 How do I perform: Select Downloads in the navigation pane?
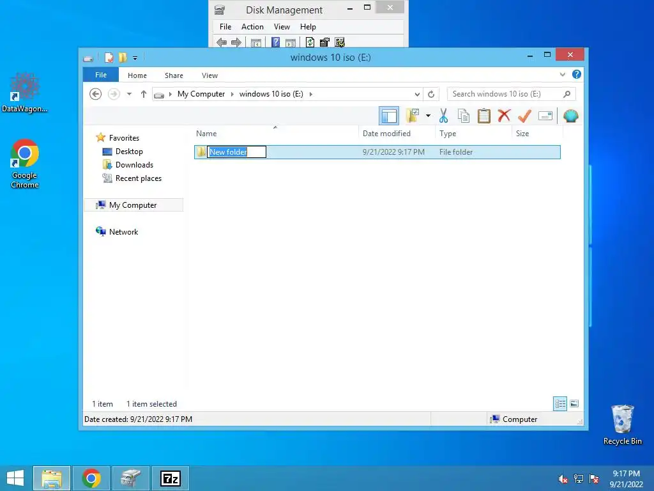pos(134,164)
